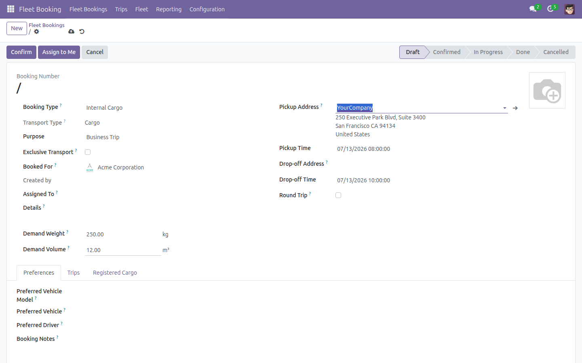Upload a photo with camera icon
The image size is (582, 363).
coord(547,90)
